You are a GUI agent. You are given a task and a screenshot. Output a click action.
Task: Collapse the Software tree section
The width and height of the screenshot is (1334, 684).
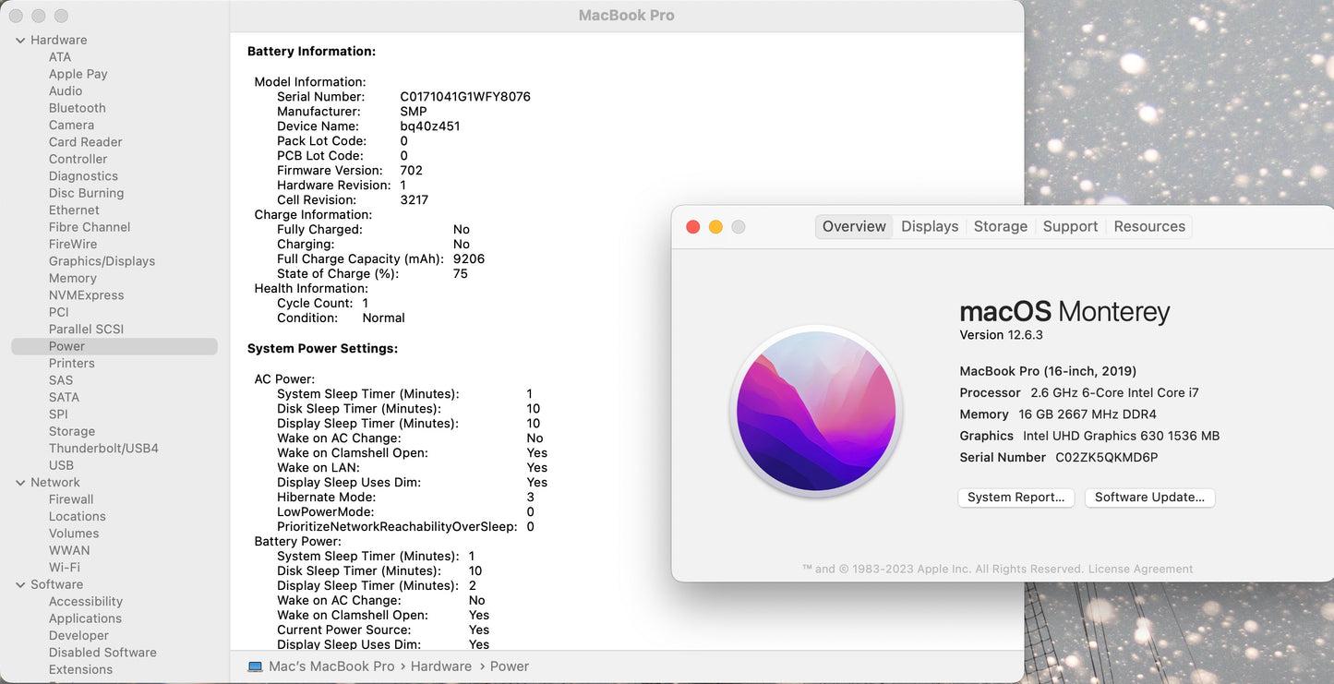[x=20, y=585]
